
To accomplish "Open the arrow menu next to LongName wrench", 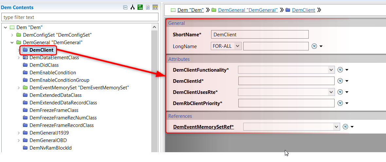I will [321, 46].
